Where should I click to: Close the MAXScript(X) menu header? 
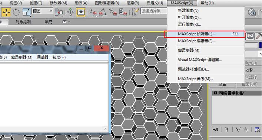pos(182,3)
